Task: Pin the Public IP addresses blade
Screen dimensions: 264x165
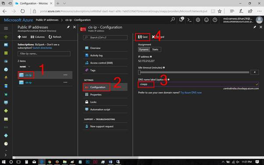Action: 68,27
